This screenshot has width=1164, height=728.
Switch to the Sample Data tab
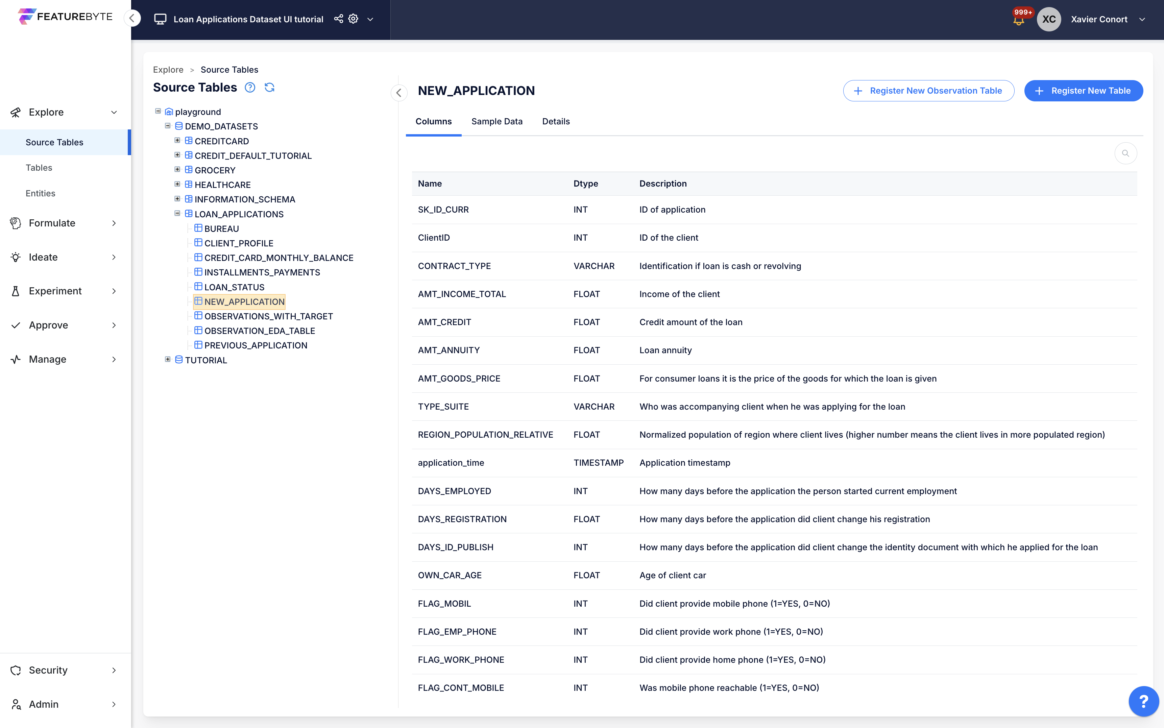click(497, 121)
